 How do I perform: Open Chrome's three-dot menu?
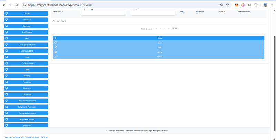272,5
